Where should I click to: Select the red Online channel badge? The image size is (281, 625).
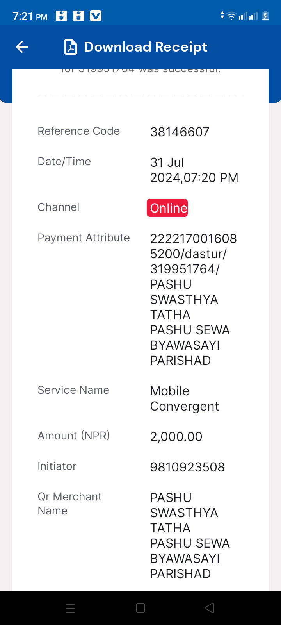pyautogui.click(x=167, y=208)
